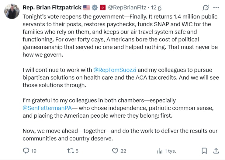Click the blue verified checkmark badge
Image resolution: width=225 pixels, height=160 pixels.
(95, 7)
